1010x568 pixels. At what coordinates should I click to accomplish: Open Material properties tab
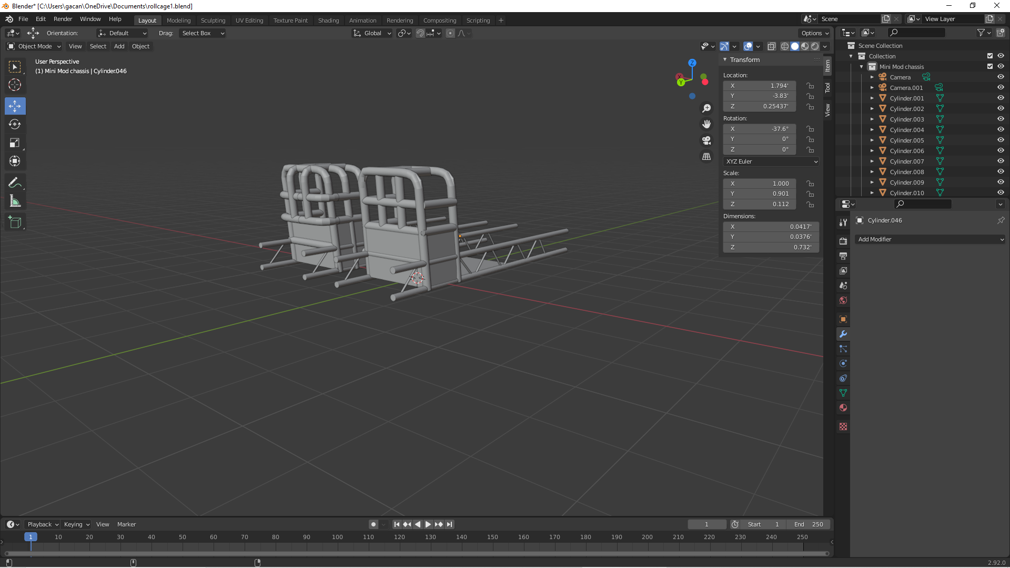point(843,408)
